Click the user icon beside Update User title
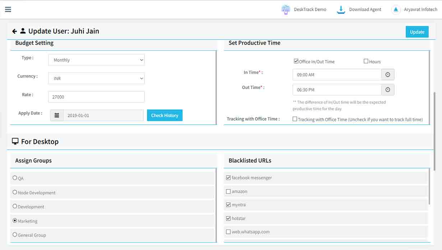 23,31
